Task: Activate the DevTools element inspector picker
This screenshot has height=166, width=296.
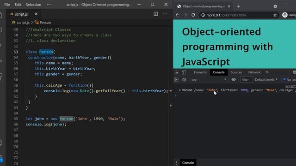Action: point(177,72)
